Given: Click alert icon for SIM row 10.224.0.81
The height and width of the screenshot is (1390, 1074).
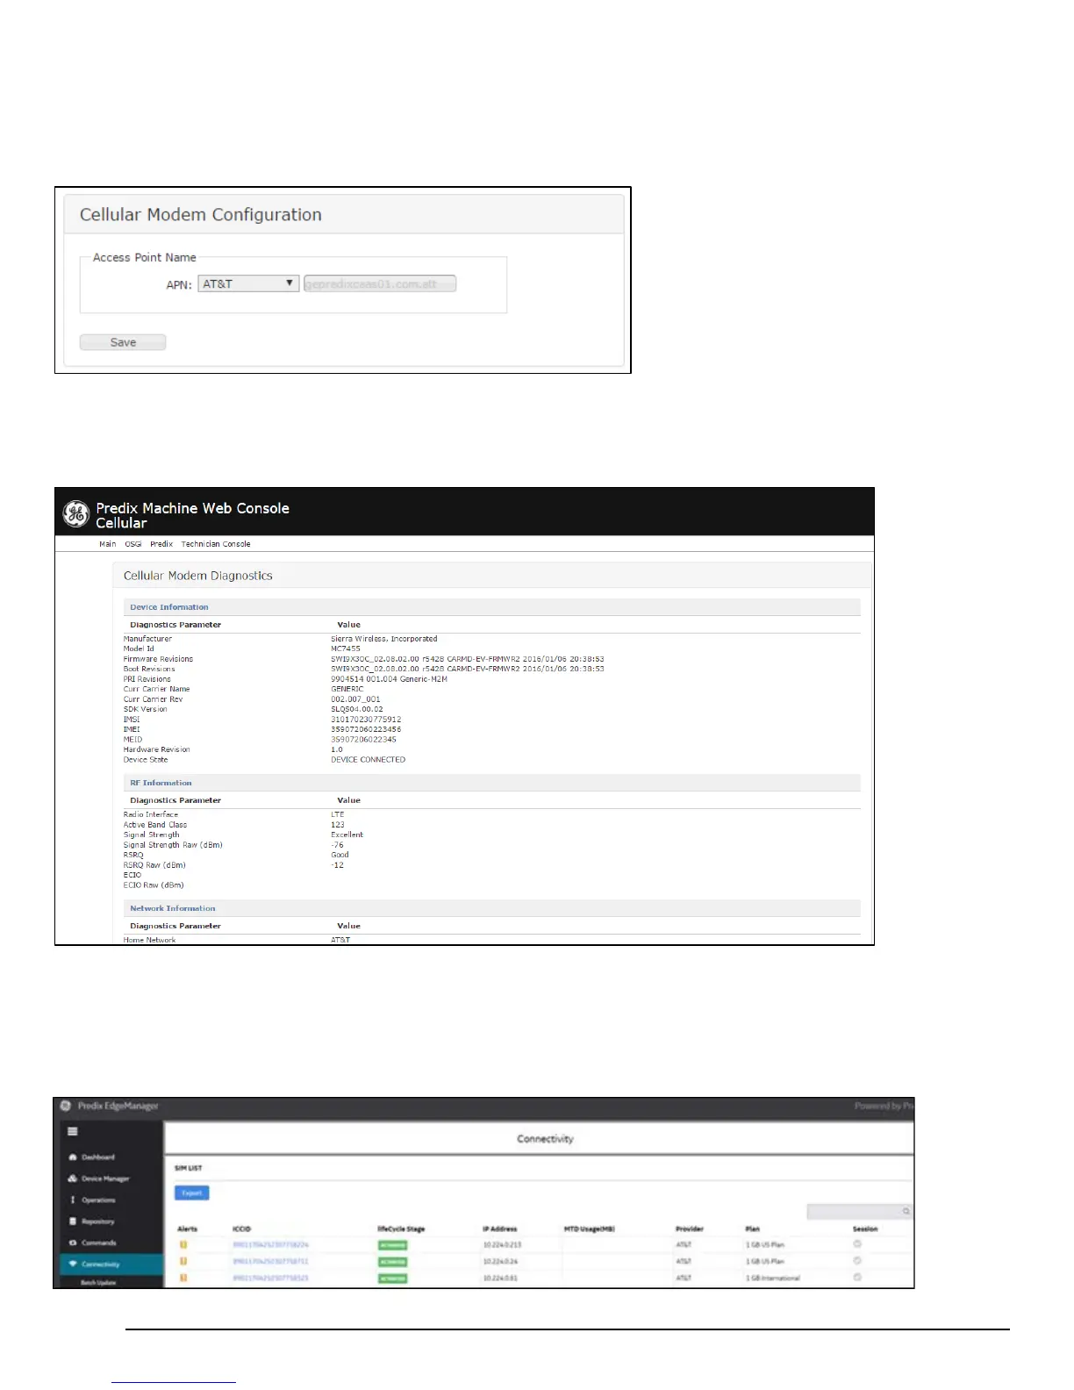Looking at the screenshot, I should pos(183,1278).
